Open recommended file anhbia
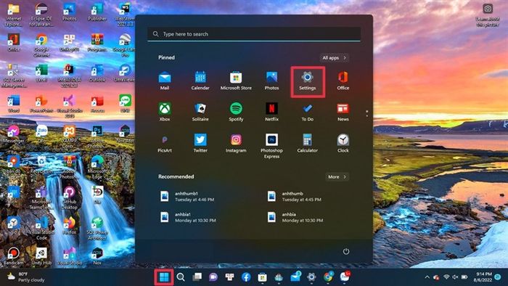Viewport: 508px width, 286px height. click(295, 217)
